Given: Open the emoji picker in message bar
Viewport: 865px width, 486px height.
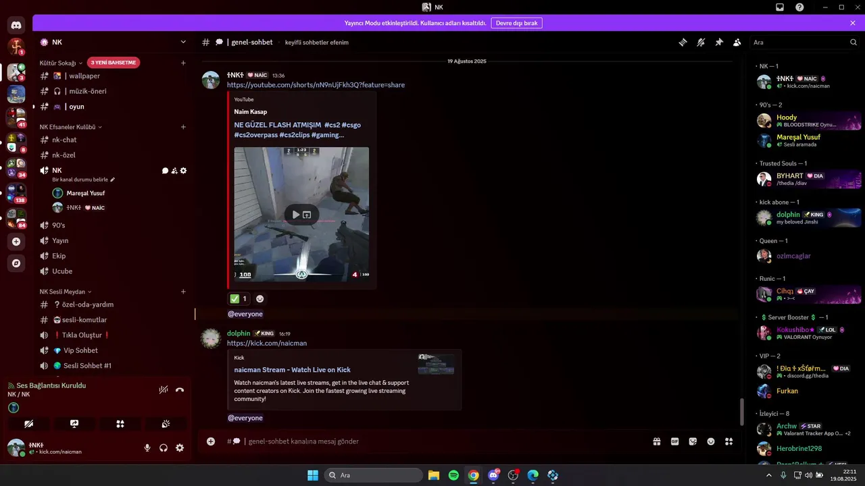Looking at the screenshot, I should pyautogui.click(x=711, y=441).
